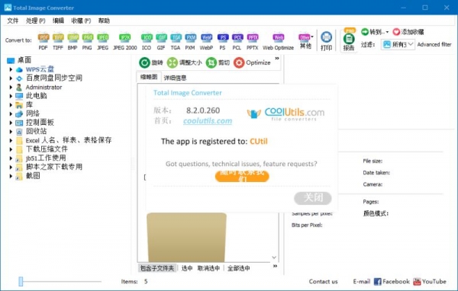This screenshot has width=458, height=291.
Task: Click the red Optimize tool icon
Action: point(239,62)
